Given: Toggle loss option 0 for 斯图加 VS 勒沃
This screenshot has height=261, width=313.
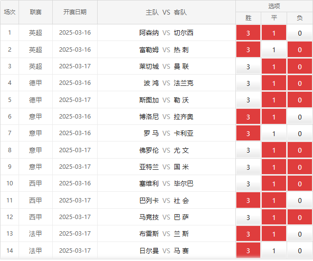Looking at the screenshot, I should (300, 100).
